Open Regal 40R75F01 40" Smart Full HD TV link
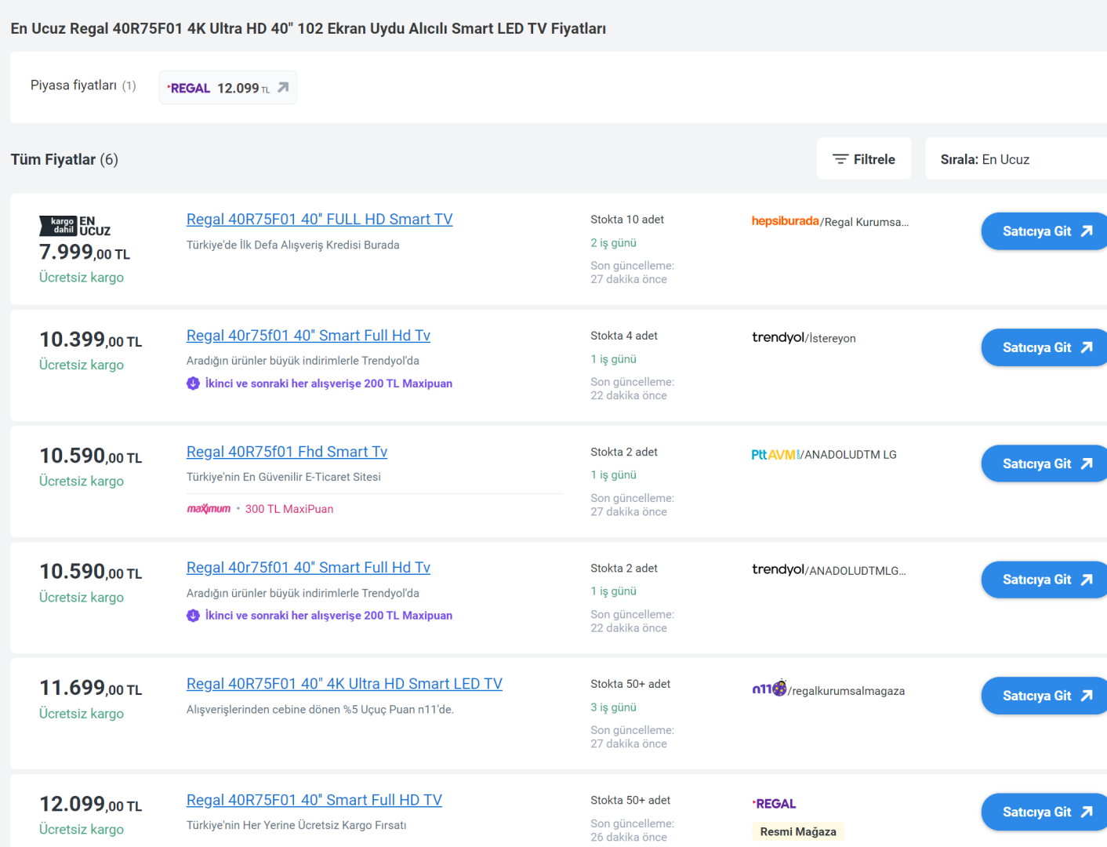The image size is (1107, 847). (314, 800)
